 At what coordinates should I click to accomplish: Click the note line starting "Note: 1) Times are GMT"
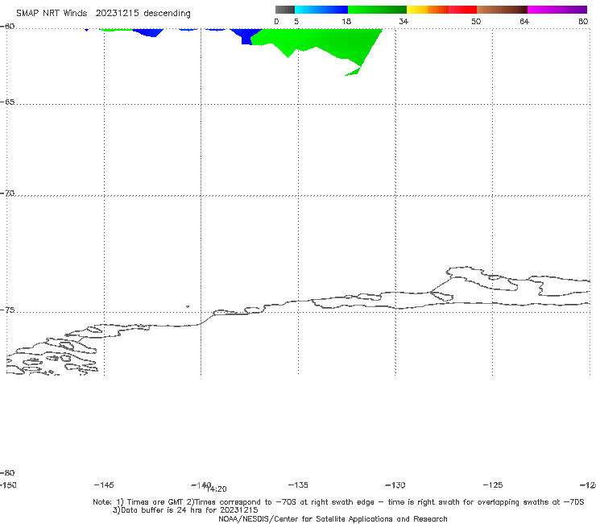tap(338, 502)
